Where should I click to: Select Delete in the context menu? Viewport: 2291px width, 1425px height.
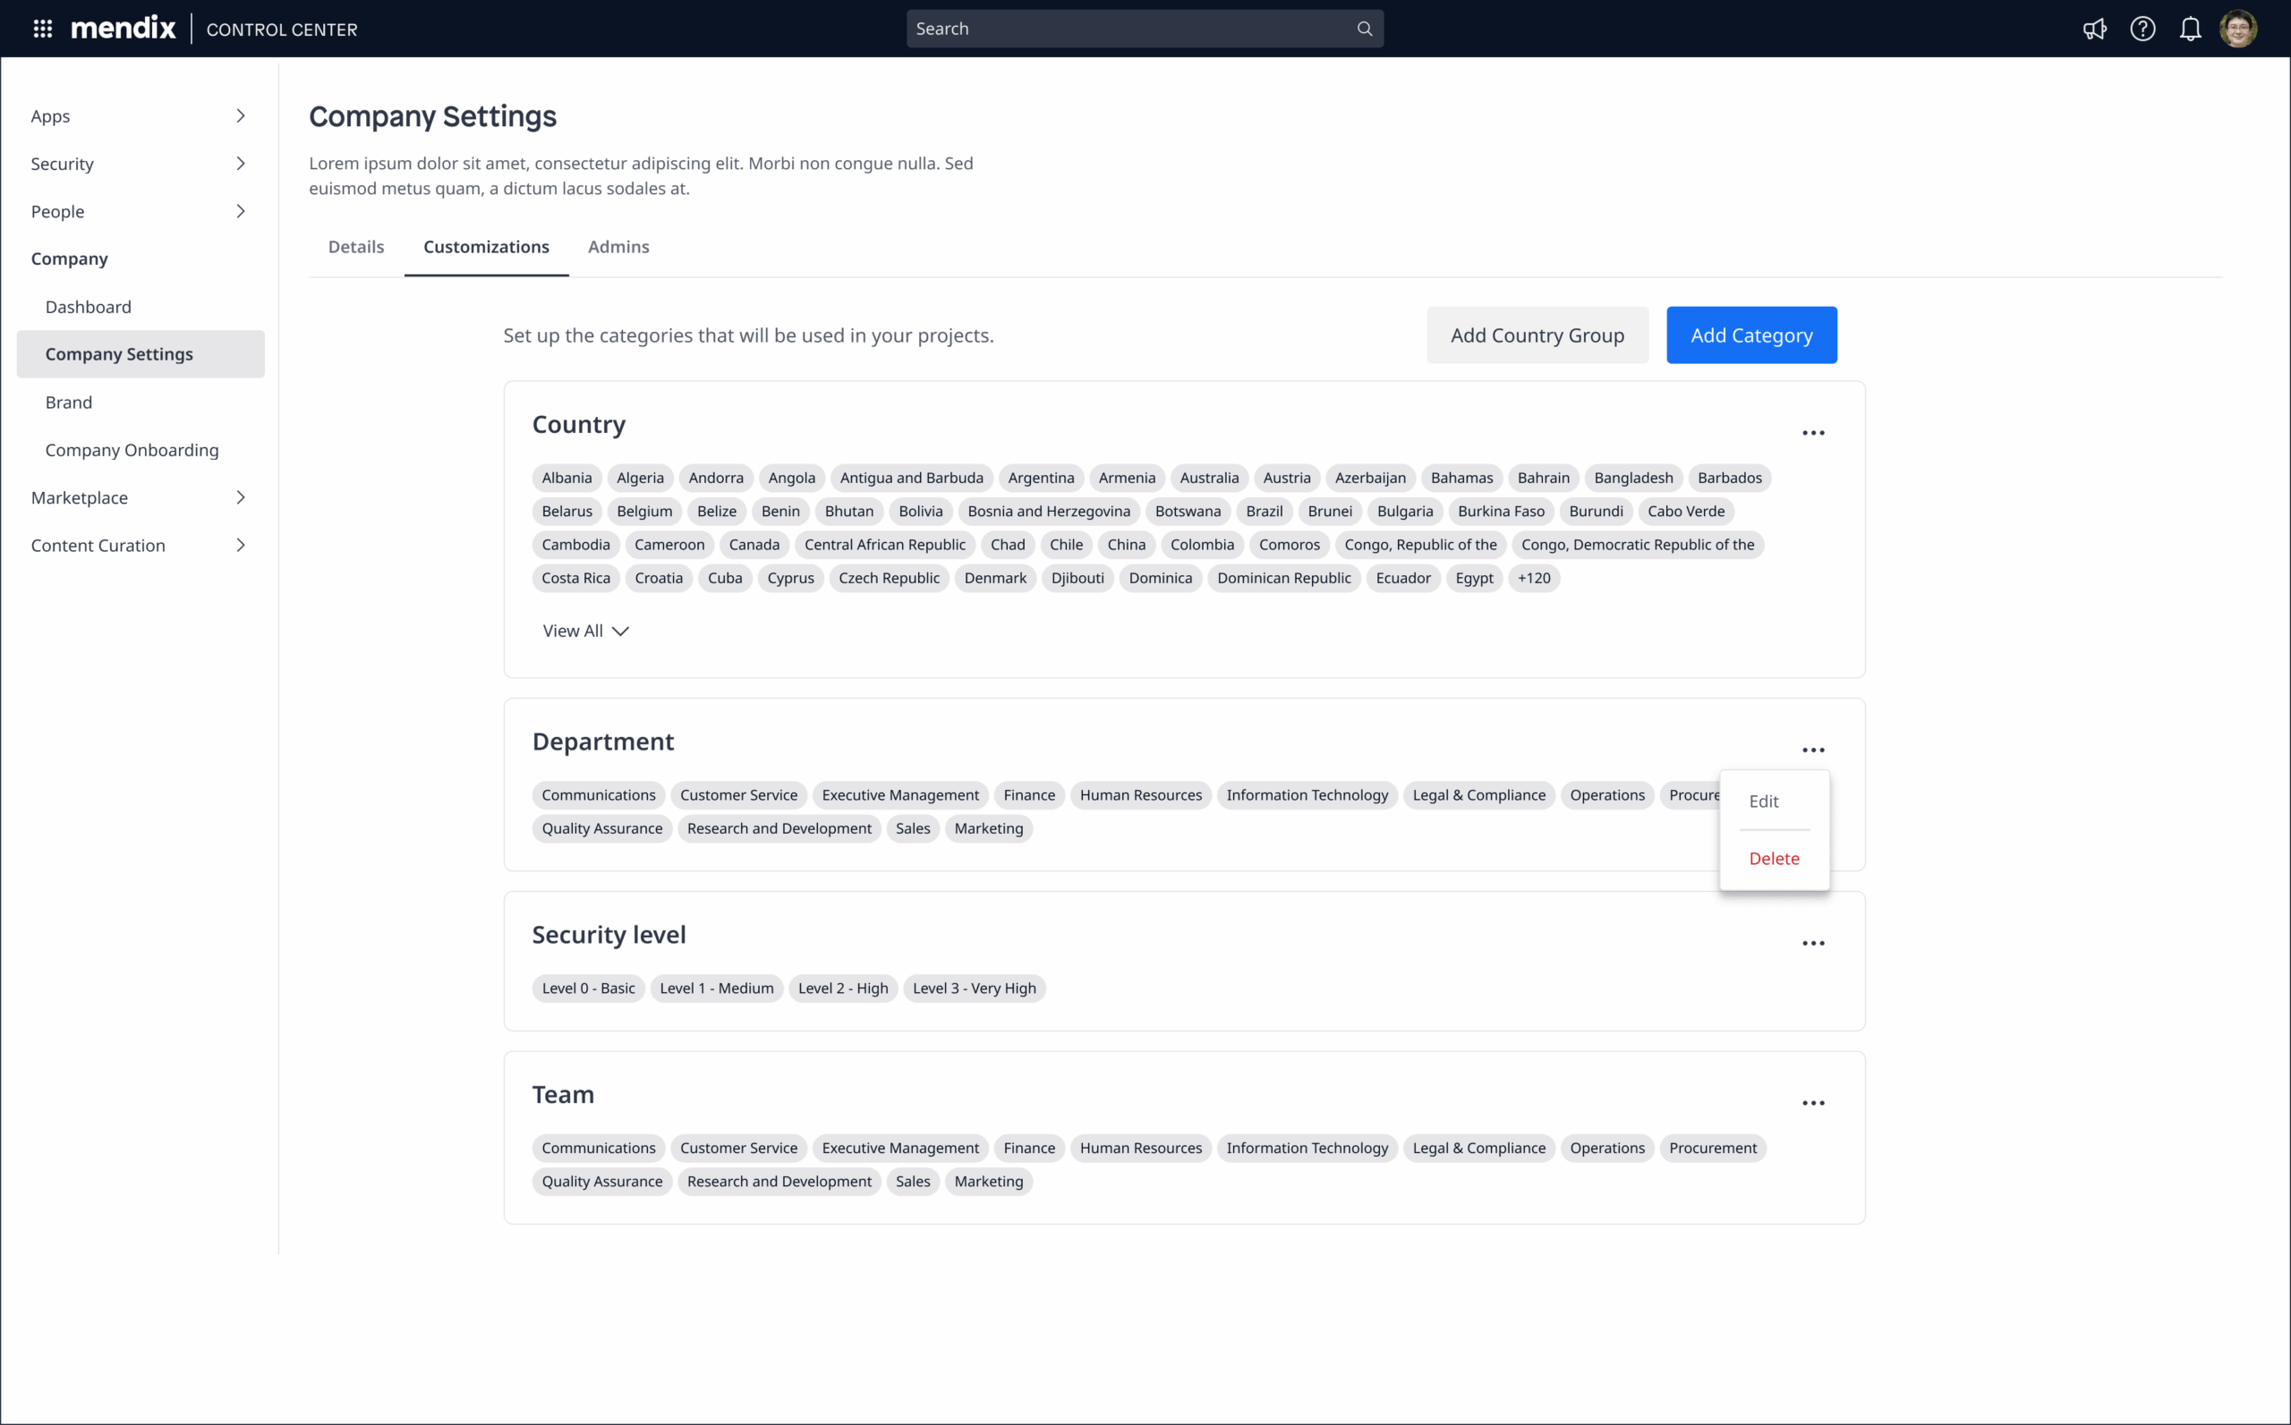(1774, 858)
